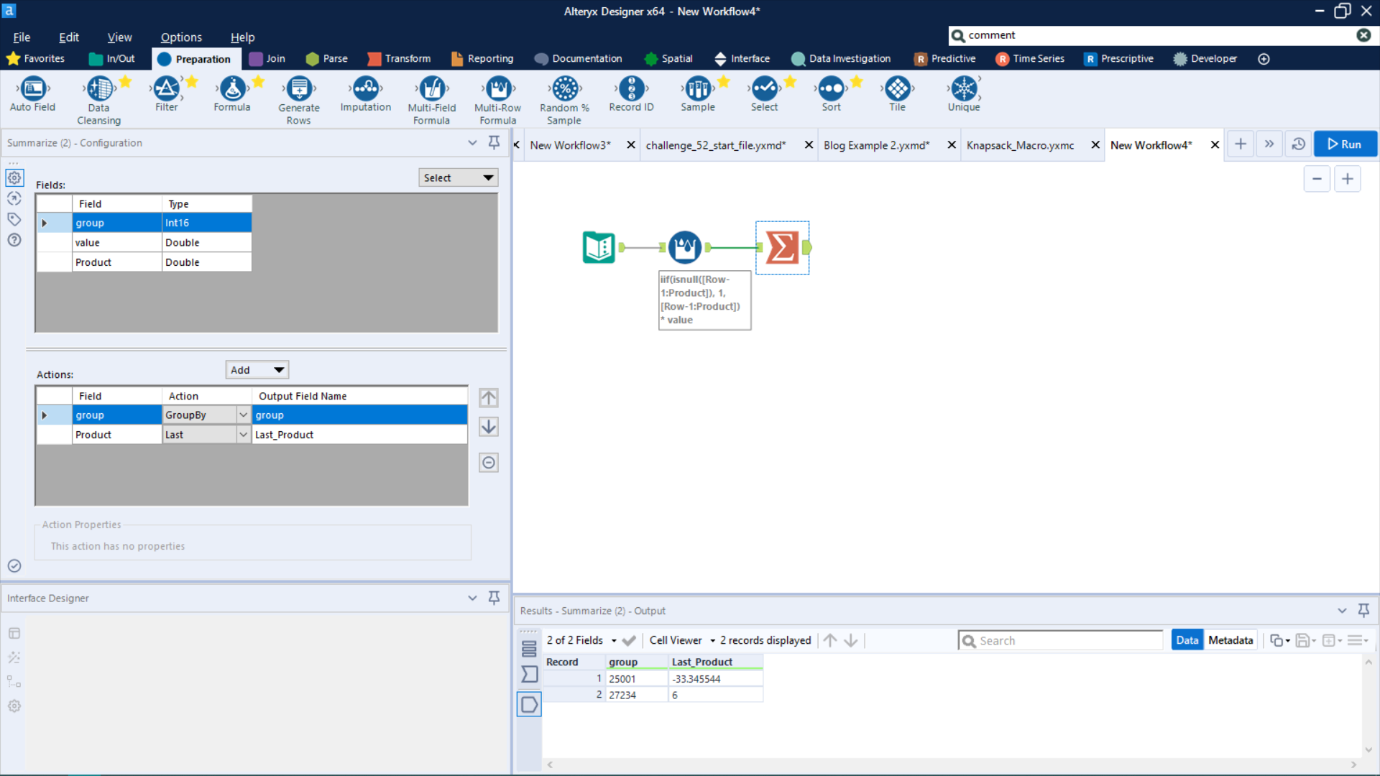Open the Add dropdown in Actions section
This screenshot has height=776, width=1380.
(x=257, y=369)
